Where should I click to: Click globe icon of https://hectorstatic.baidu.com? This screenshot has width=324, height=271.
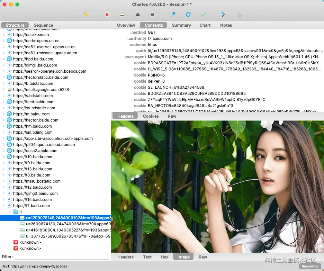[9, 77]
